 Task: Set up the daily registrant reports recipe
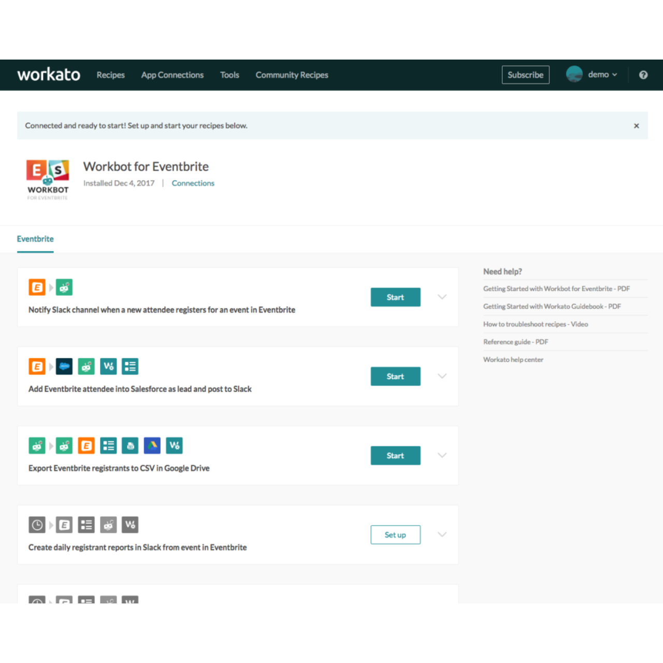coord(395,535)
